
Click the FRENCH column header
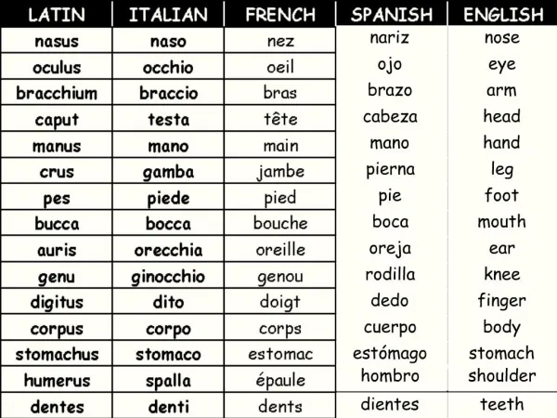(280, 14)
